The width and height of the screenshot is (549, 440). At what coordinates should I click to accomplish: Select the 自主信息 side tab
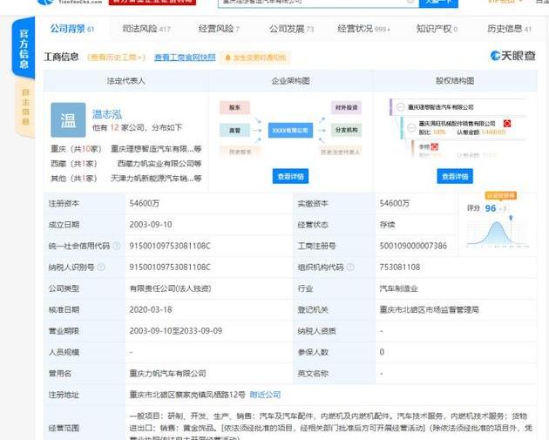(x=25, y=107)
